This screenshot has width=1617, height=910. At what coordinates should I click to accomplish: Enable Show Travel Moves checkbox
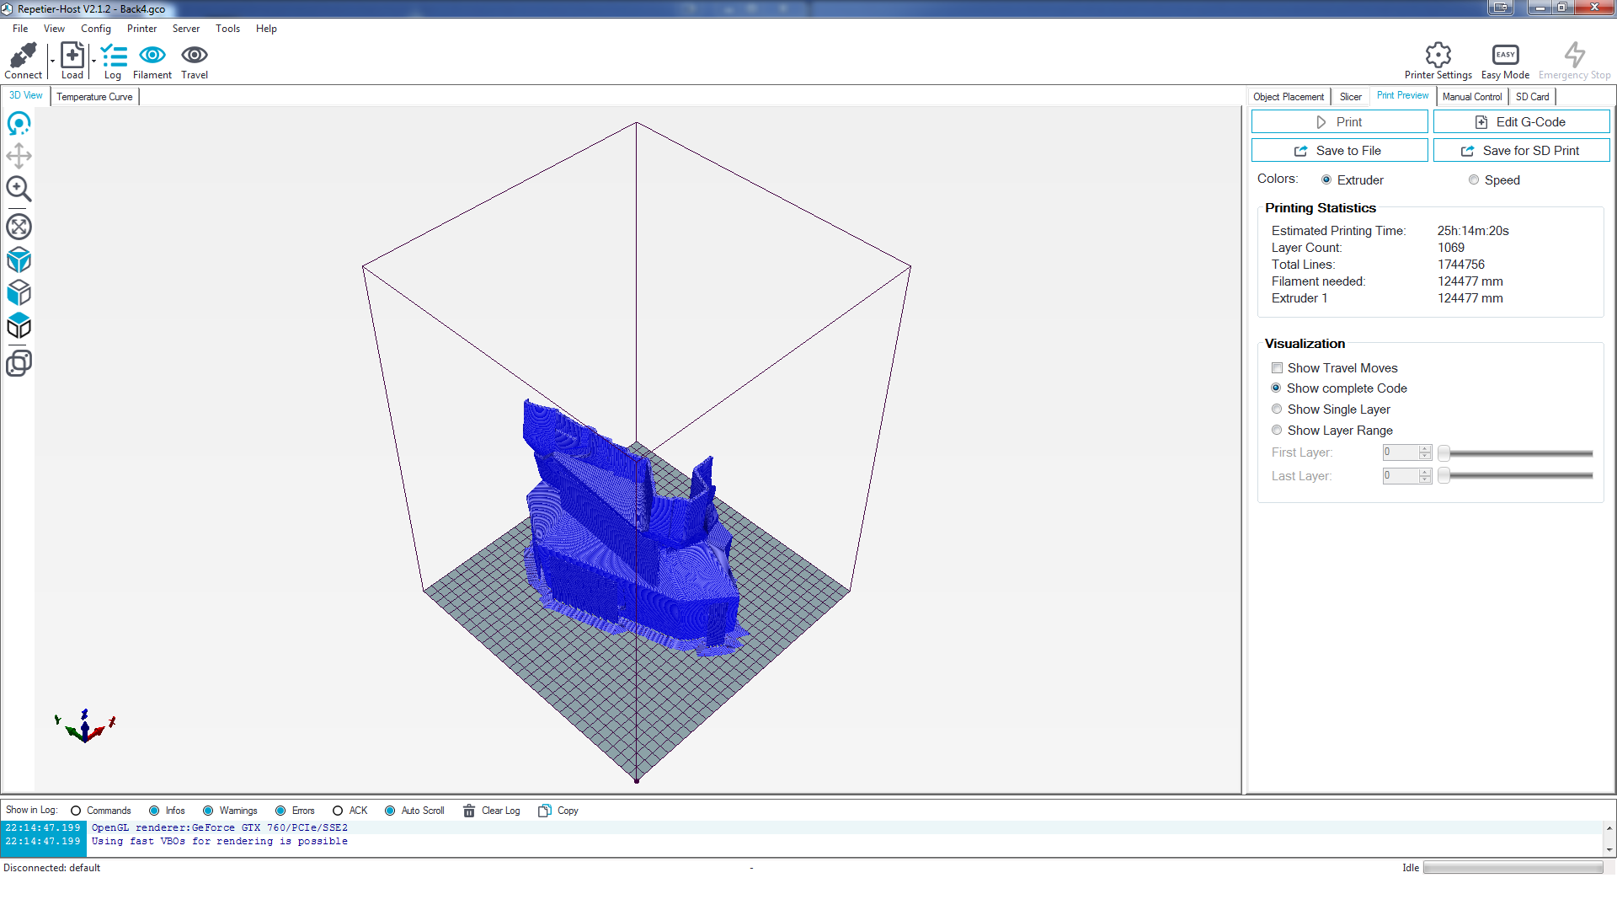(1278, 368)
